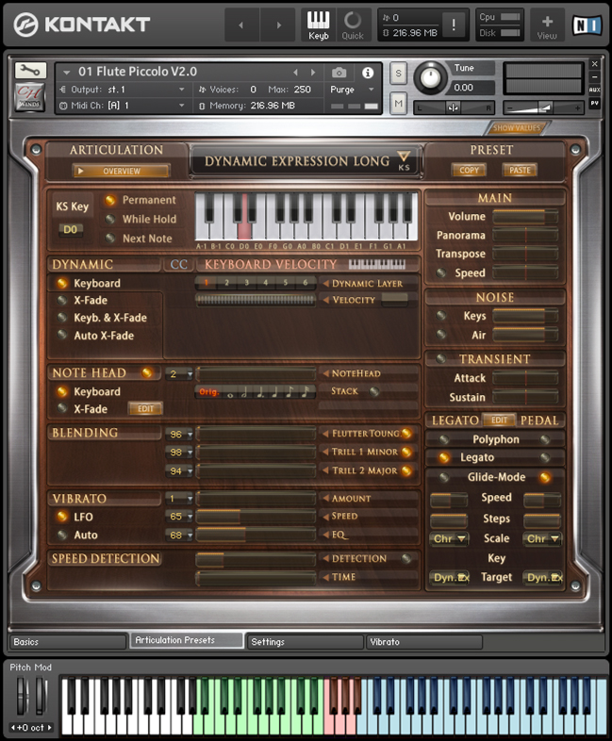Click the camera snapshot icon

(x=339, y=73)
